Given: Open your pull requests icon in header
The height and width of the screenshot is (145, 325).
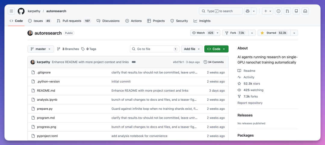Looking at the screenshot, I should (287, 11).
